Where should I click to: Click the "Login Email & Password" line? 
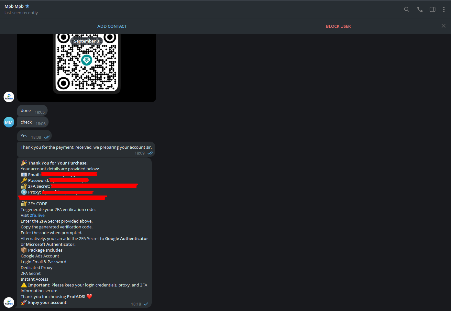click(x=43, y=262)
